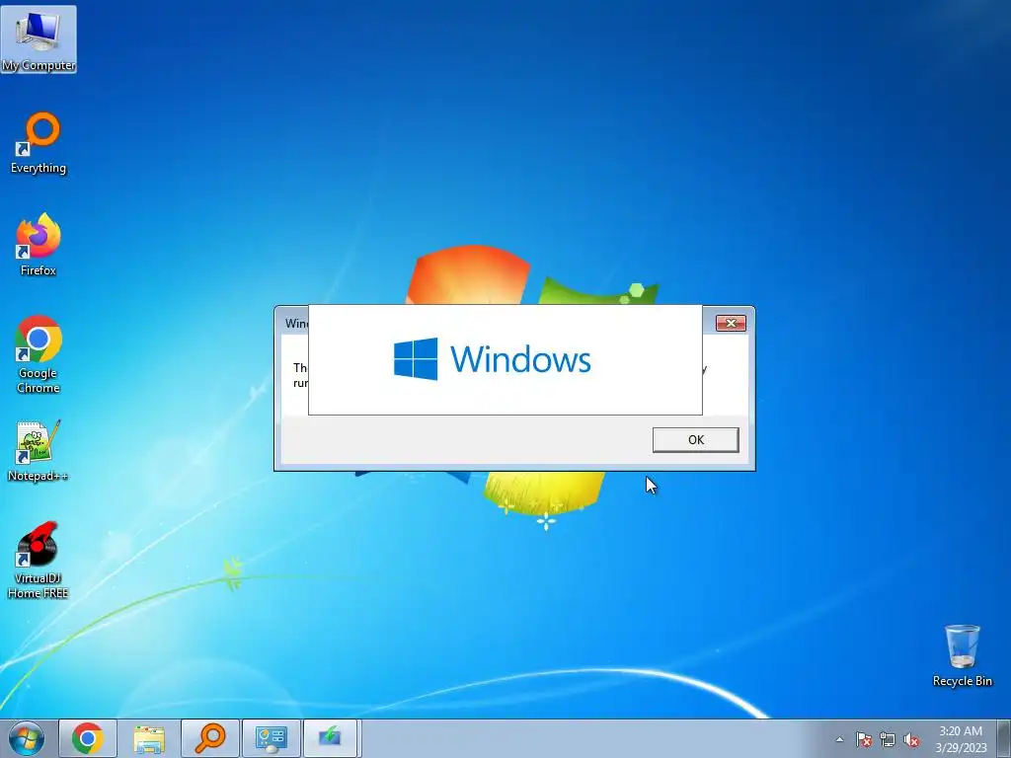Select the Google Chrome desktop shortcut
The image size is (1011, 758).
coord(39,354)
